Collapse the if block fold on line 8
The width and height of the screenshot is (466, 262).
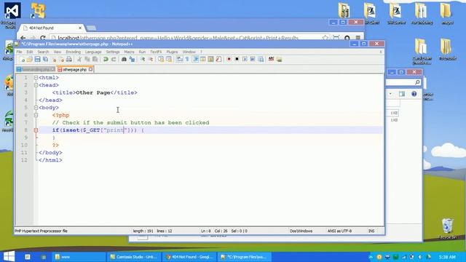36,130
